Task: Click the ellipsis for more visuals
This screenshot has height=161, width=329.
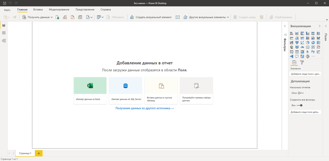Action: click(x=313, y=56)
